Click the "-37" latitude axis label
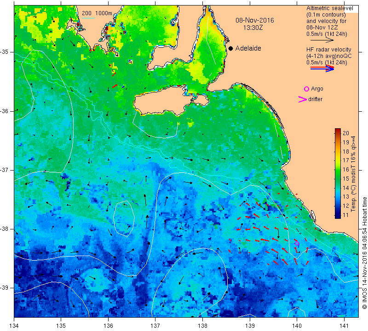The width and height of the screenshot is (368, 331). point(4,170)
